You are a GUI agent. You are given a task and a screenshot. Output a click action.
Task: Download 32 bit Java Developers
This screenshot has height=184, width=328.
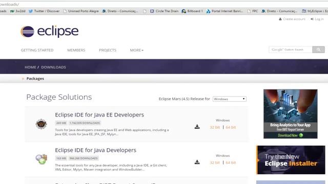tap(215, 163)
